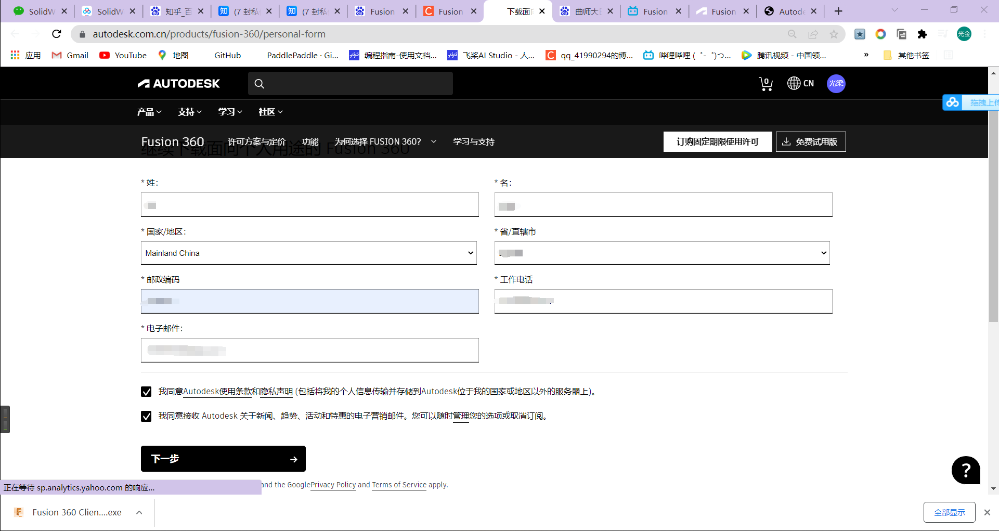Toggle the Autodesk terms agreement checkbox
Image resolution: width=999 pixels, height=531 pixels.
click(x=146, y=392)
